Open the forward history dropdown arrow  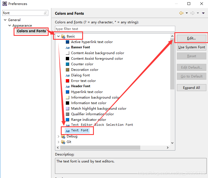point(198,13)
